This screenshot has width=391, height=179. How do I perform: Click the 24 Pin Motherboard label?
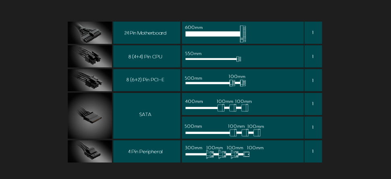[145, 33]
